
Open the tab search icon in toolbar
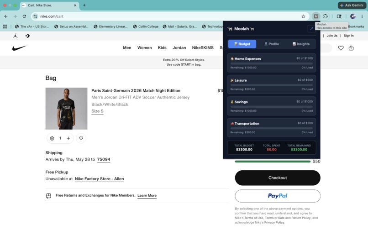coord(339,16)
